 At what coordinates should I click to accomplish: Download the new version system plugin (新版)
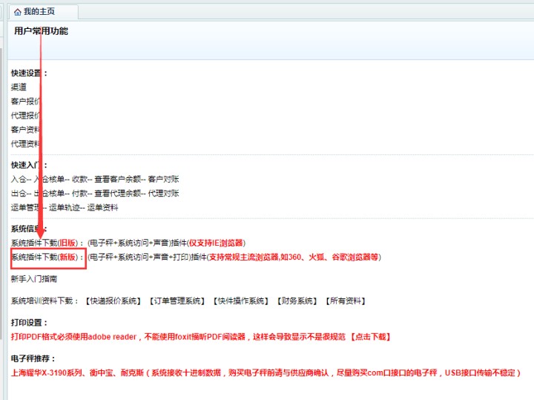click(44, 258)
